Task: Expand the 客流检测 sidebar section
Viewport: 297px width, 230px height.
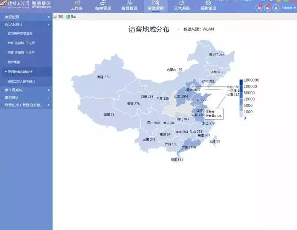Action: coord(26,17)
